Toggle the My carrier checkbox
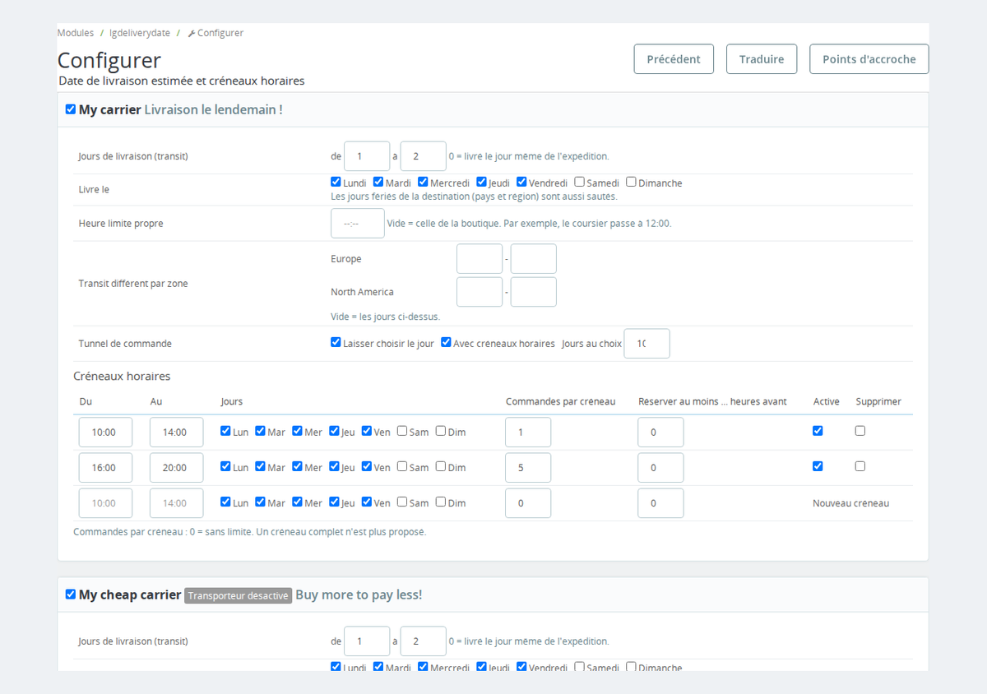 pyautogui.click(x=71, y=109)
